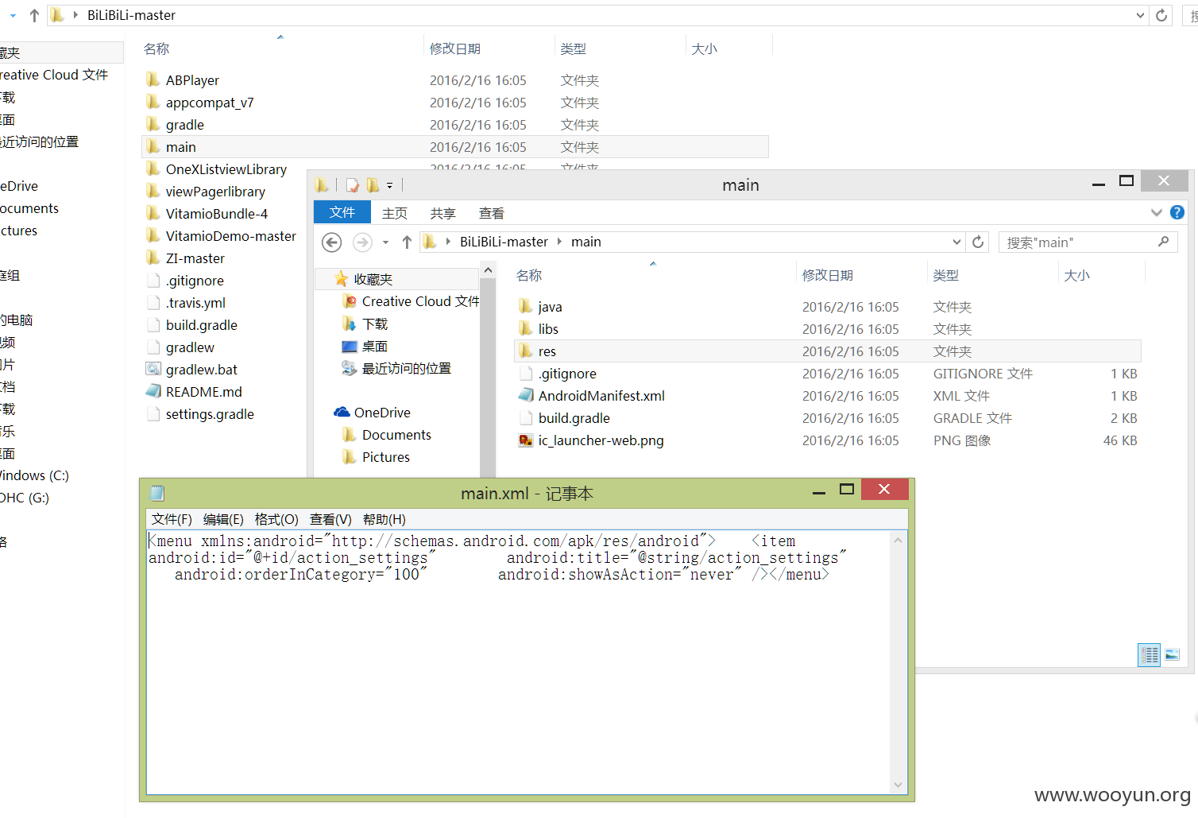Expand the main window ribbon chevron

pos(1156,212)
